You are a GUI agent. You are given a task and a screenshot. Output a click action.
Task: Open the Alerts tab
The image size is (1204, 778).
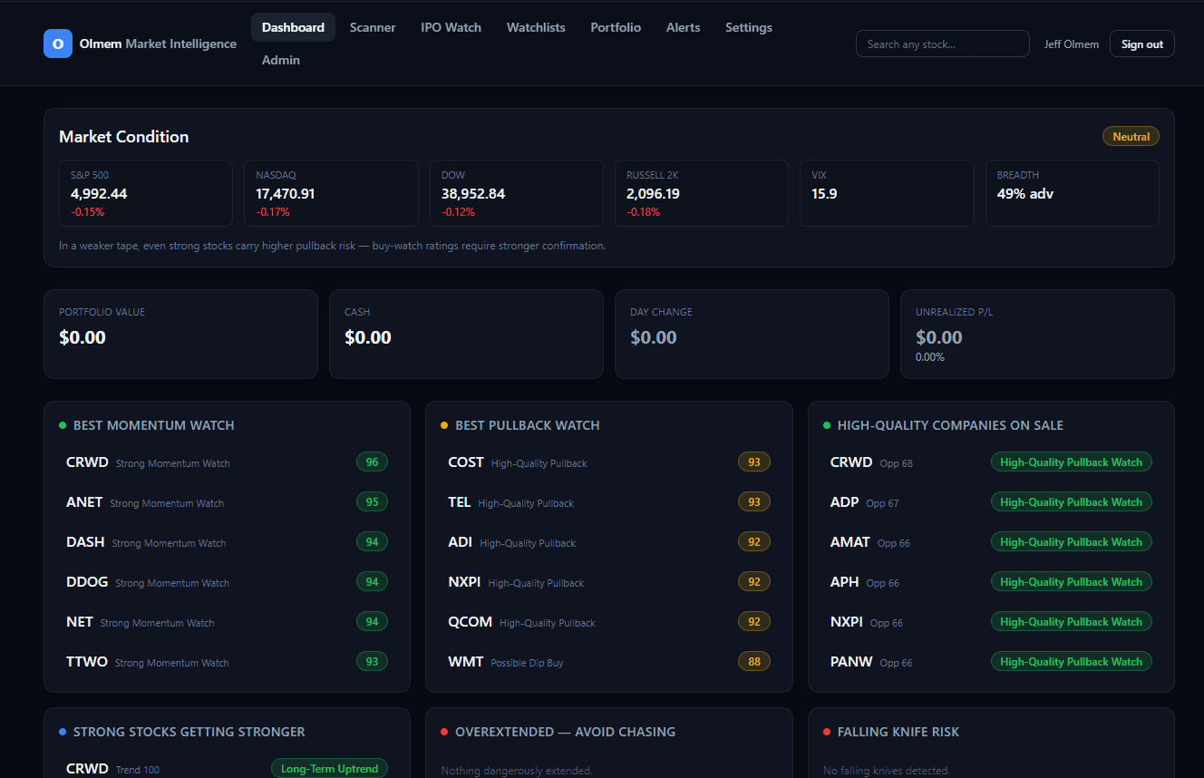click(683, 27)
